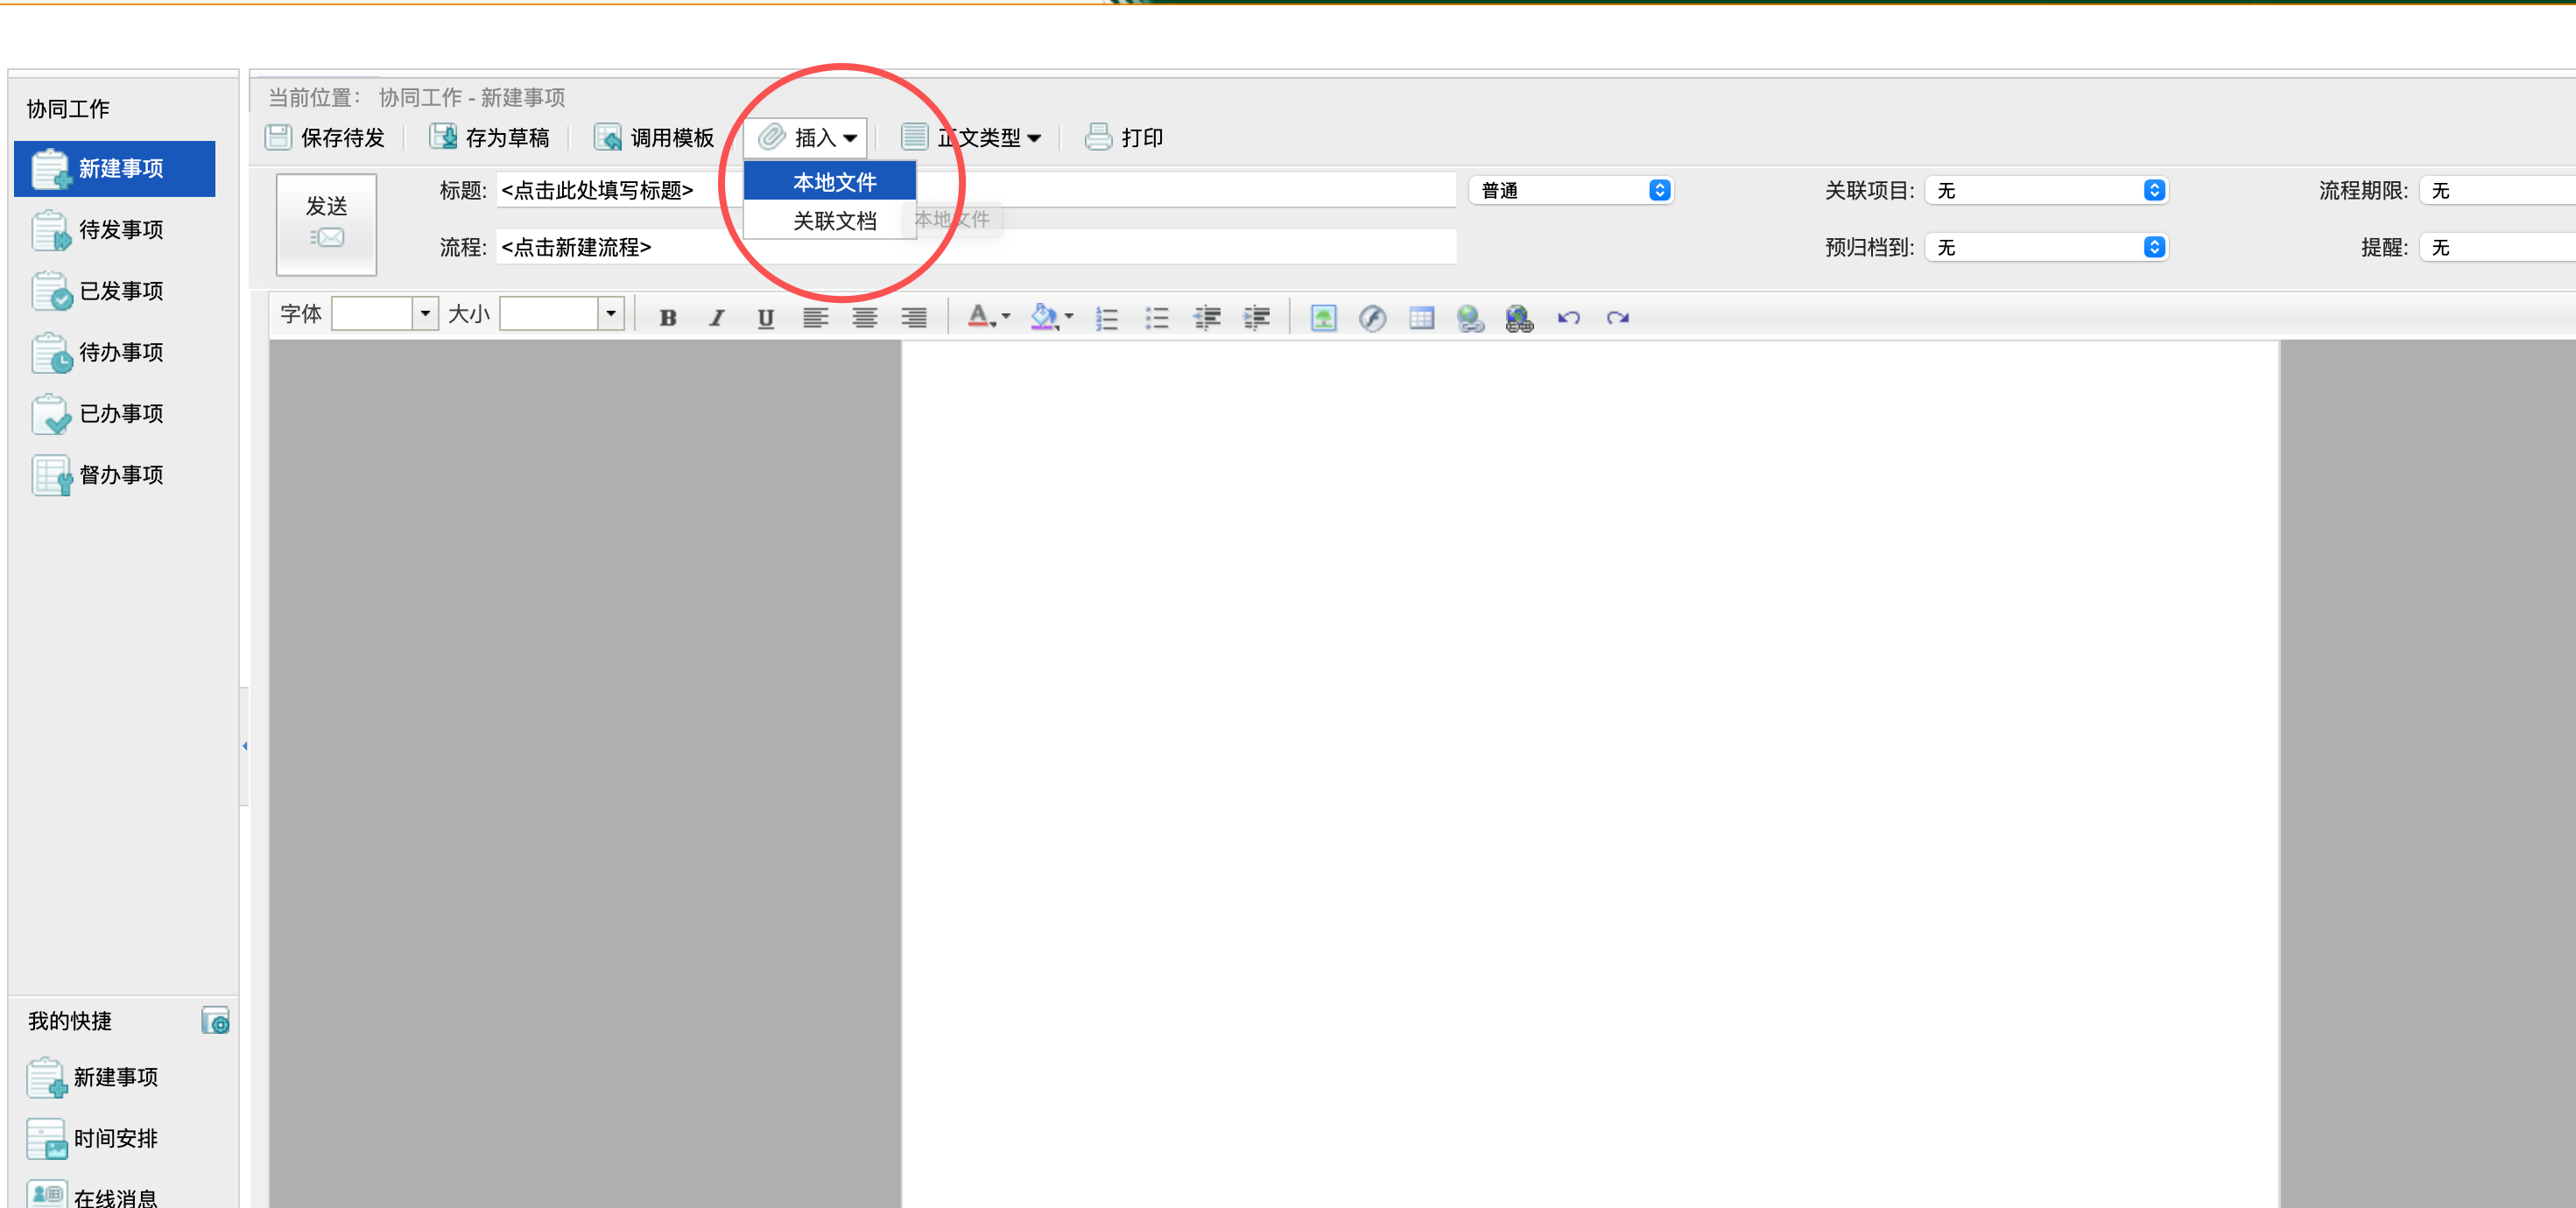2576x1208 pixels.
Task: Insert a numbered list
Action: [x=1107, y=318]
